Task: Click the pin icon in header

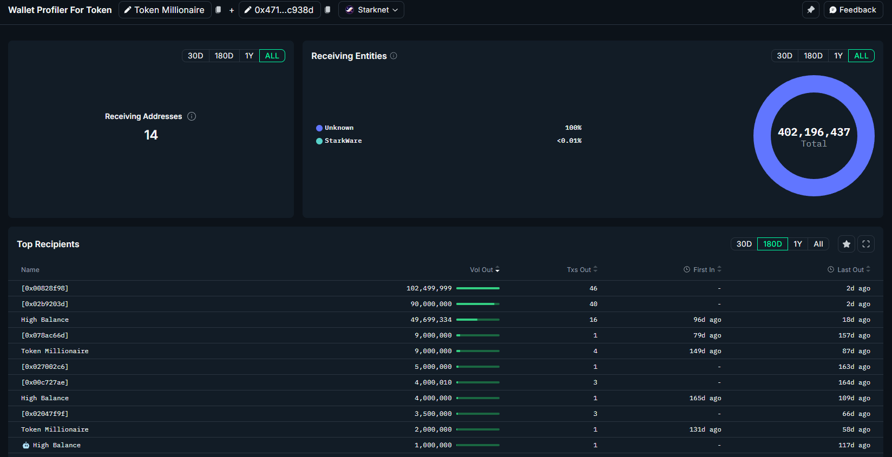Action: coord(810,10)
